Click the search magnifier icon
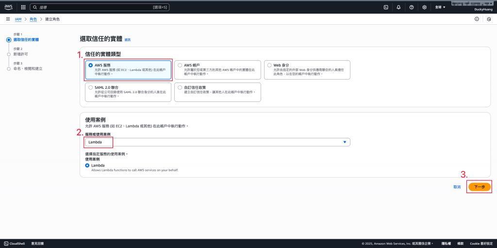The image size is (497, 248). point(34,7)
